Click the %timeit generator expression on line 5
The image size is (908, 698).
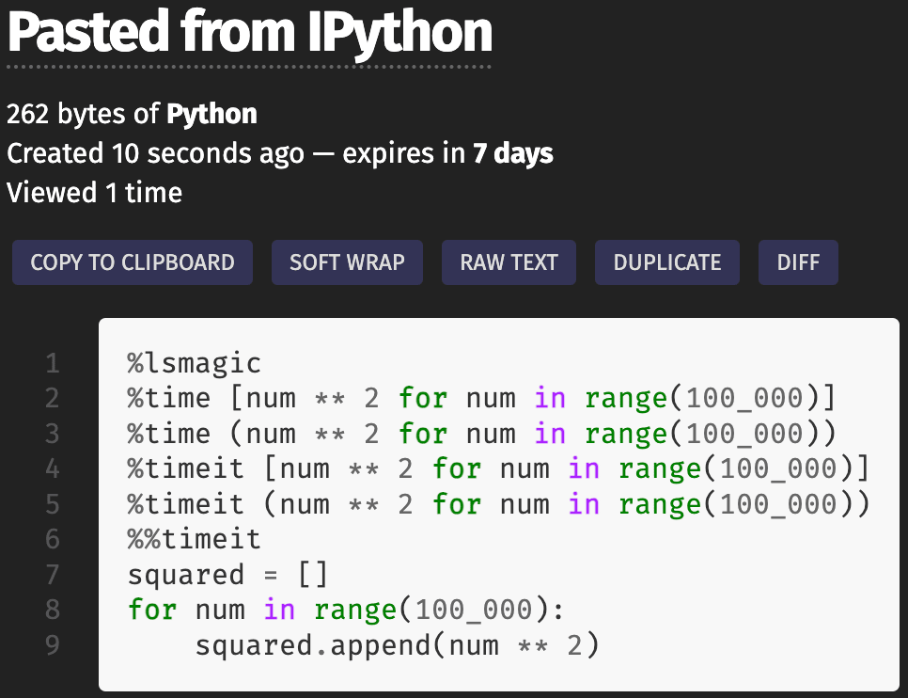498,504
